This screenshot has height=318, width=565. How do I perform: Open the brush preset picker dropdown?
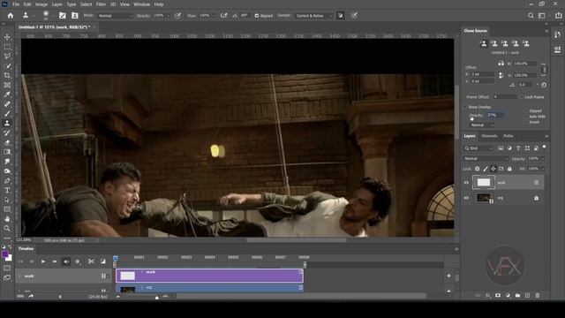tap(53, 16)
